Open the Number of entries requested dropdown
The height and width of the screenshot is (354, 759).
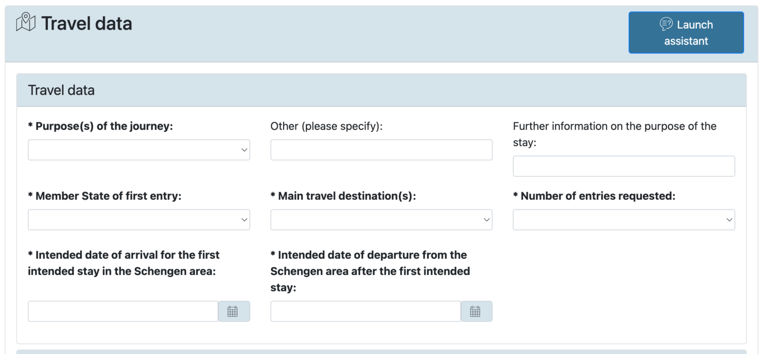623,219
